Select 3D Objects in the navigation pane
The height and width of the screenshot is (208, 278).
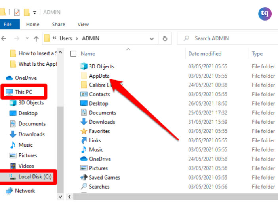[27, 103]
